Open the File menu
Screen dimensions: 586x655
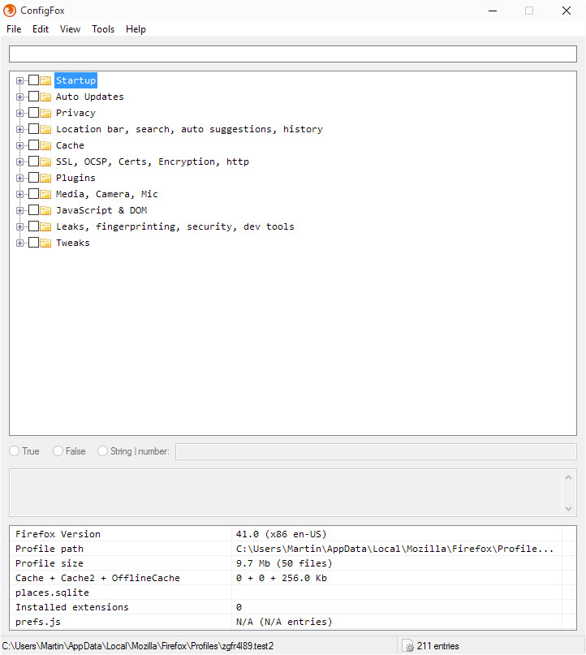point(14,29)
